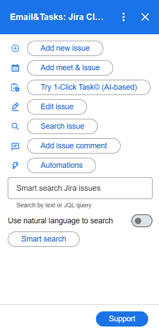Click the calendar icon next to Add meet & issue
The height and width of the screenshot is (330, 159).
[x=15, y=68]
